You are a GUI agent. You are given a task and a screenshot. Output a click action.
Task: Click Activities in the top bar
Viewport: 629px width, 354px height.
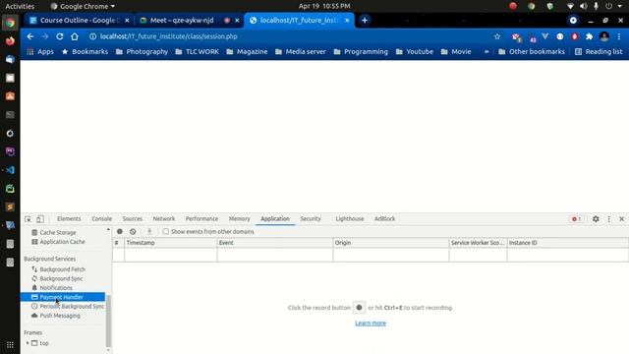pyautogui.click(x=20, y=6)
